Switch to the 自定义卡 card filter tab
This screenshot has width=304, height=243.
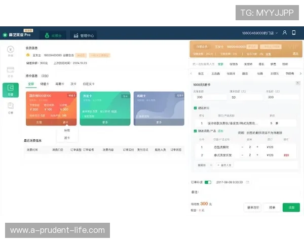[89, 84]
